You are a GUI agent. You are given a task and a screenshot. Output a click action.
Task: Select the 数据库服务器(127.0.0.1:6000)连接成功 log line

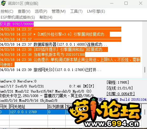(x=54, y=44)
